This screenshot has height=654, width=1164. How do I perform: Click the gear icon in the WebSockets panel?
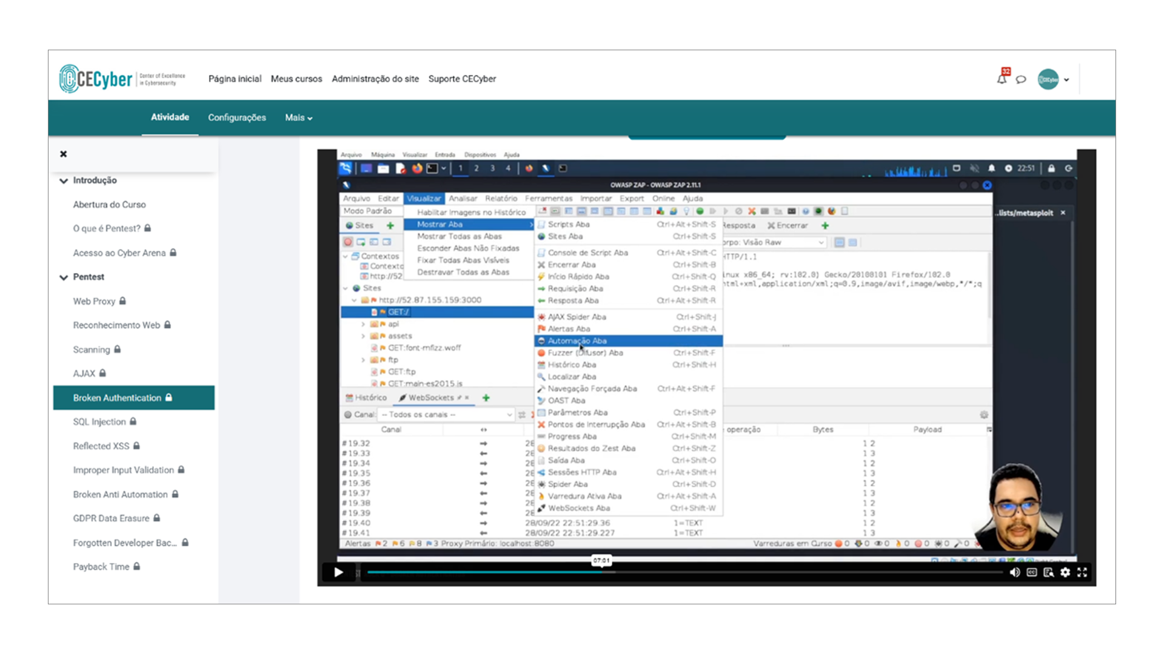[984, 415]
